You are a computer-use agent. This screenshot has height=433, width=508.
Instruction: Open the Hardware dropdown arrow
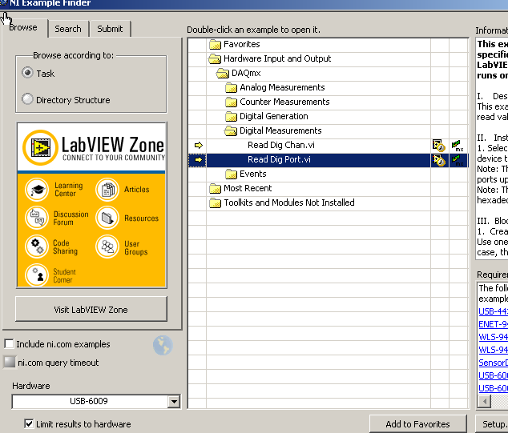pos(174,402)
